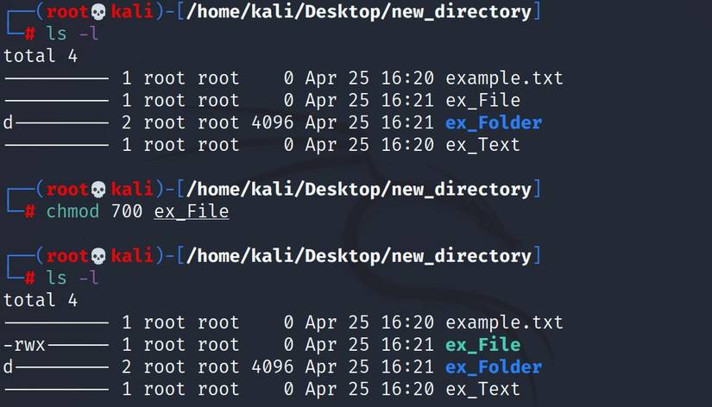Click the white ex_File entry in first listing
Screen dimensions: 712x407
pos(482,100)
